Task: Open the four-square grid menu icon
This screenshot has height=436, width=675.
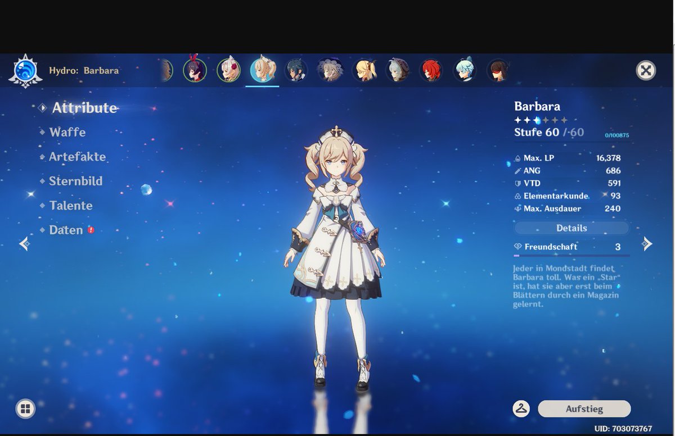Action: coord(25,408)
